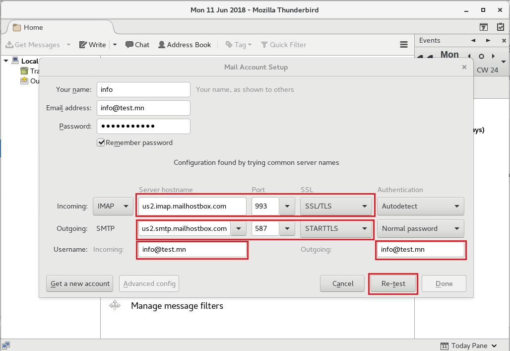Open the incoming protocol IMAP dropdown
The image size is (510, 351).
click(113, 206)
